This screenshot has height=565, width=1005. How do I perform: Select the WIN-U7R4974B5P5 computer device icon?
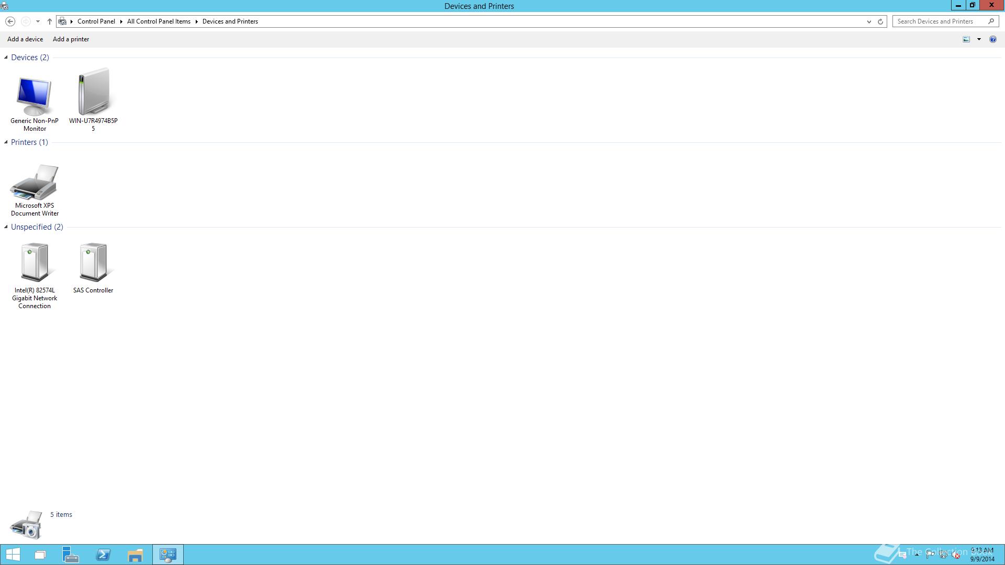[x=94, y=92]
